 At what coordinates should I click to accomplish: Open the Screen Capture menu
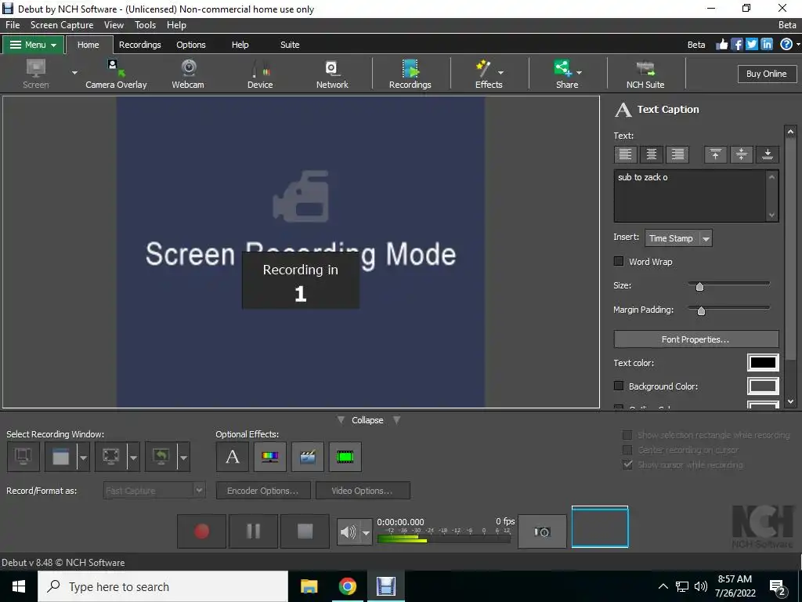tap(62, 24)
